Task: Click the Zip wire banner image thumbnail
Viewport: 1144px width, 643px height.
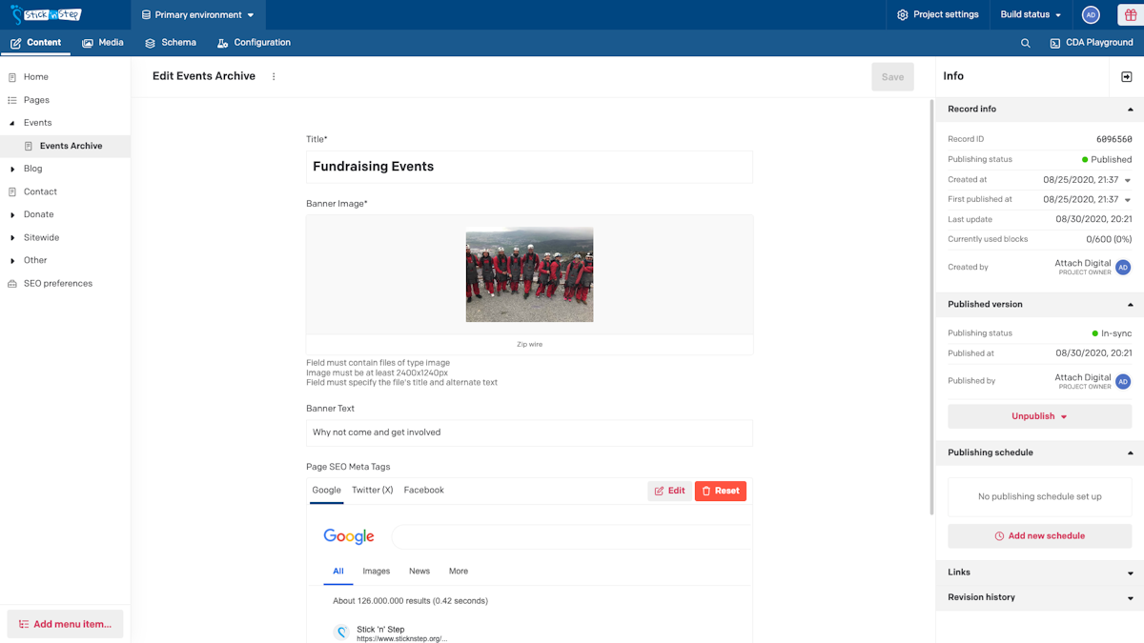Action: (x=529, y=274)
